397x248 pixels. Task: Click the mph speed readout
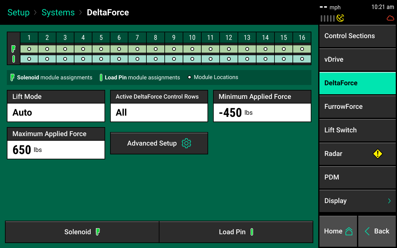[x=330, y=7]
